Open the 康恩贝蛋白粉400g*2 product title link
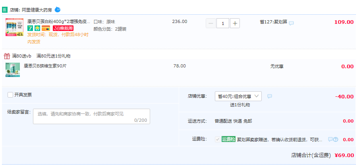 59,22
